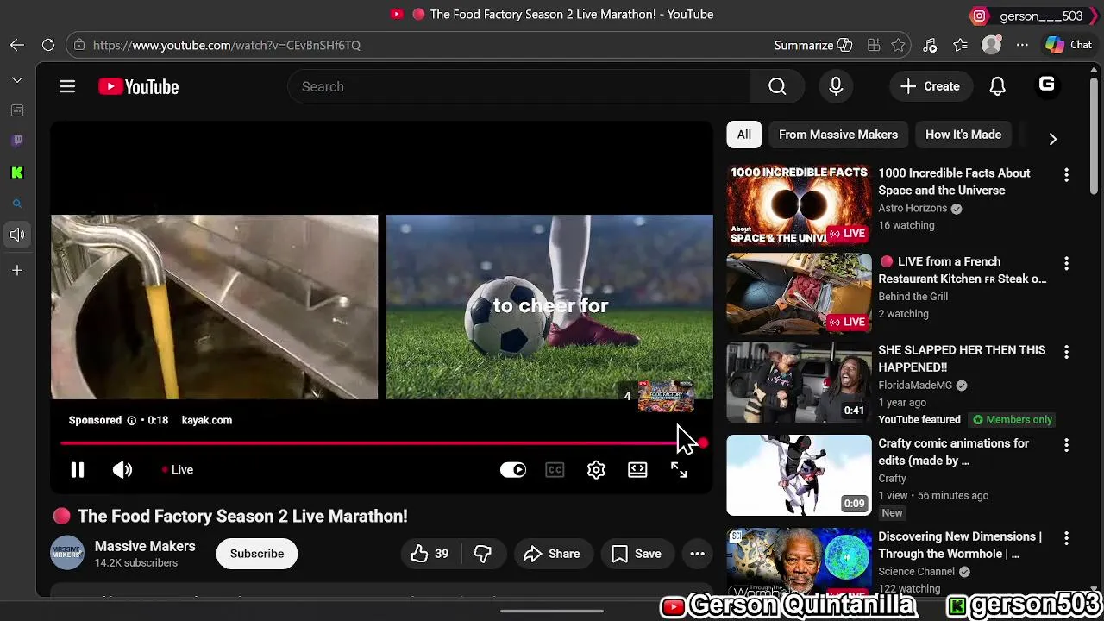Select the All filter chip
The image size is (1104, 621).
pyautogui.click(x=743, y=135)
